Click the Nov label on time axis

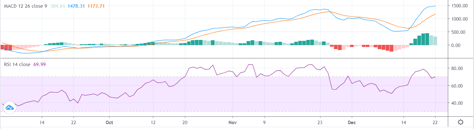click(x=233, y=122)
